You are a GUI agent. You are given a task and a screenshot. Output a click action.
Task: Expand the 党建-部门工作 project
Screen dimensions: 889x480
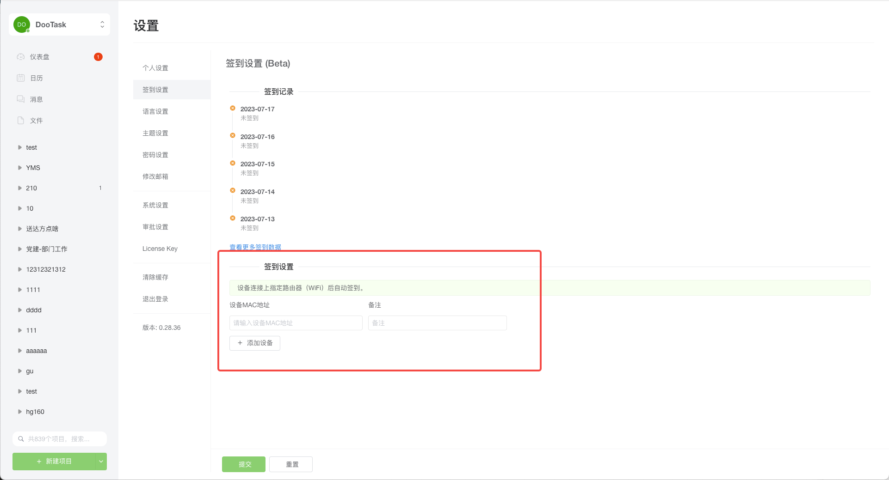click(x=20, y=249)
